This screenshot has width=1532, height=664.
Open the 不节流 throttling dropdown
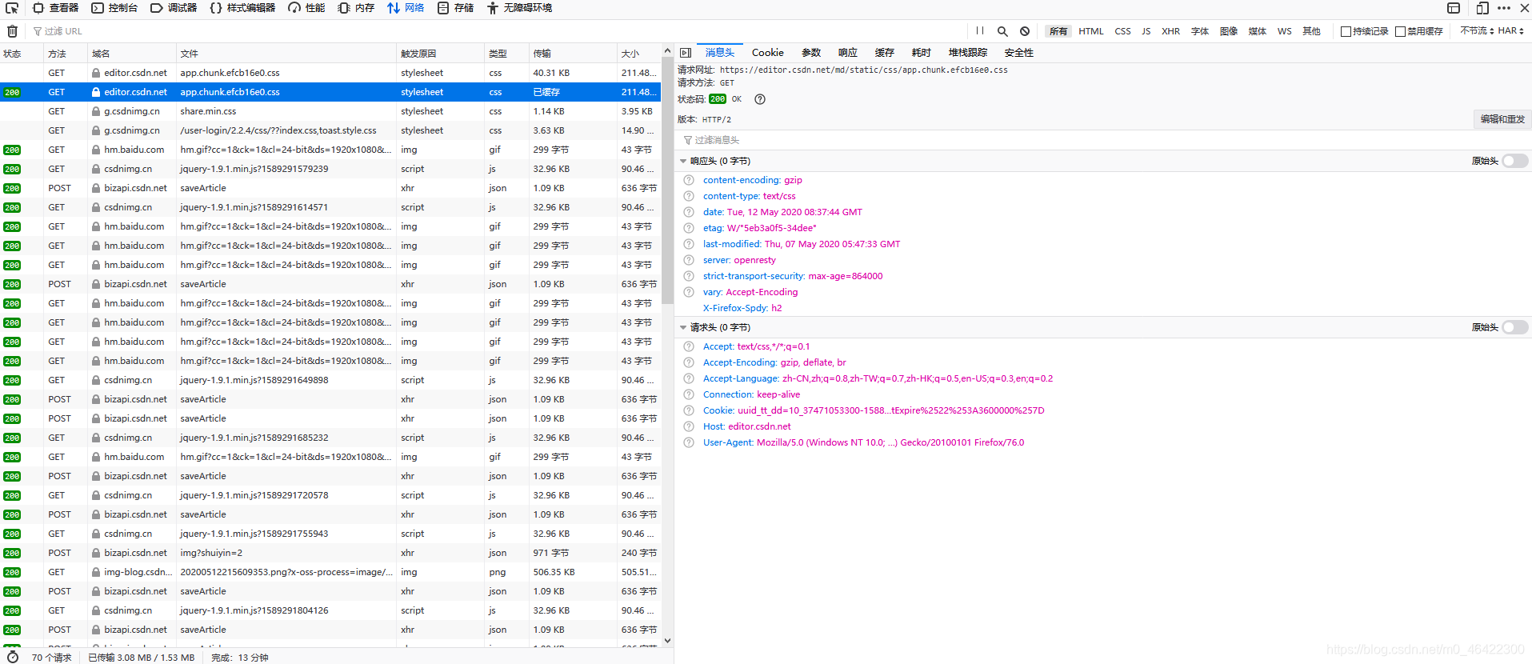coord(1477,31)
